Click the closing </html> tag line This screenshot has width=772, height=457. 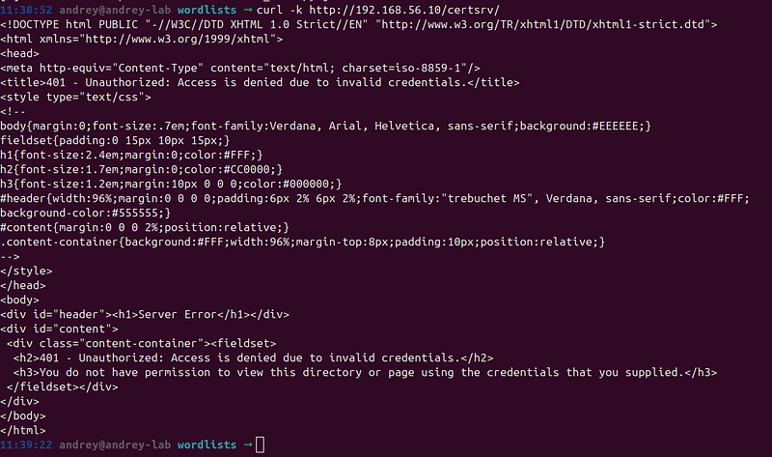22,430
